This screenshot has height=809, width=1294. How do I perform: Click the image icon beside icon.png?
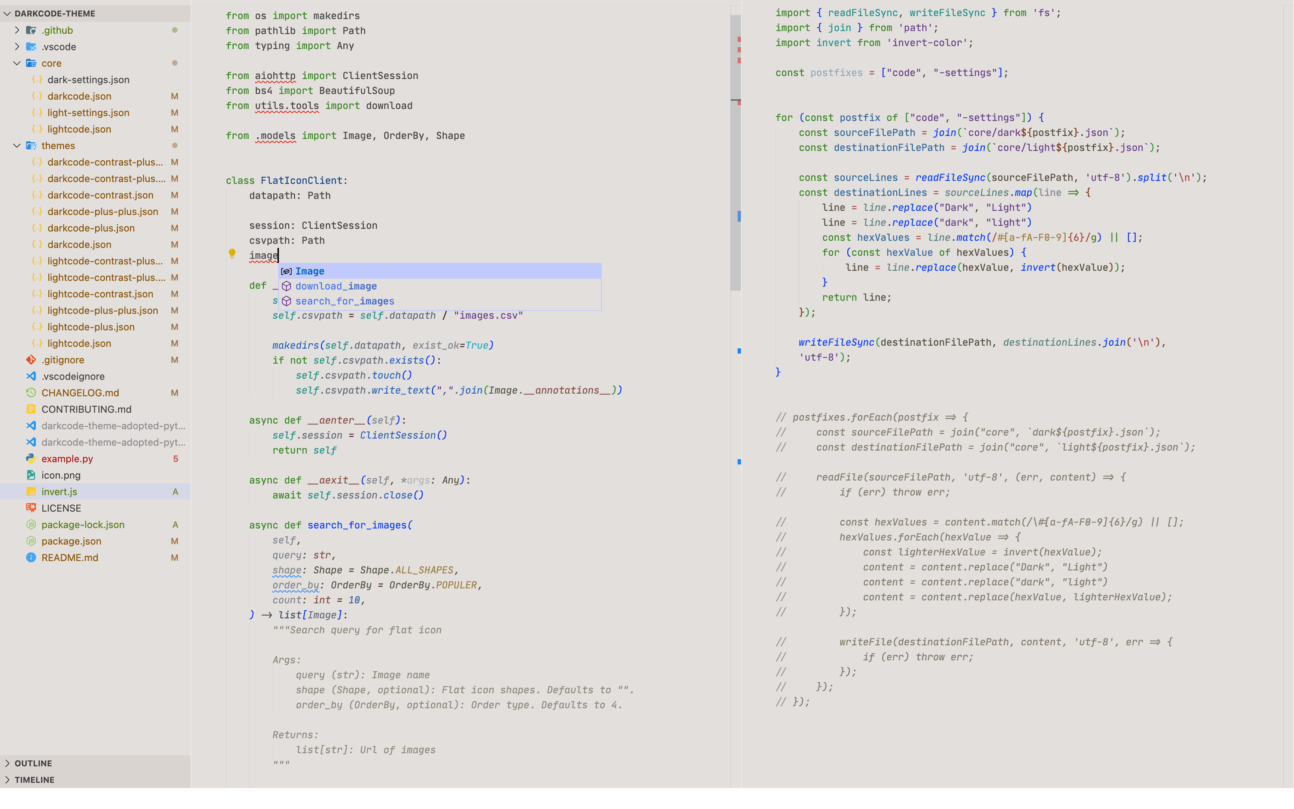click(31, 475)
